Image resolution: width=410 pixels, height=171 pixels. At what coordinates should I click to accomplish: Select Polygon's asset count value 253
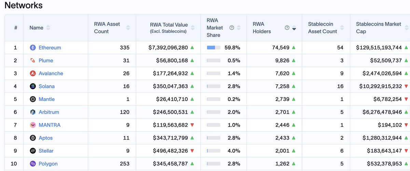point(124,164)
